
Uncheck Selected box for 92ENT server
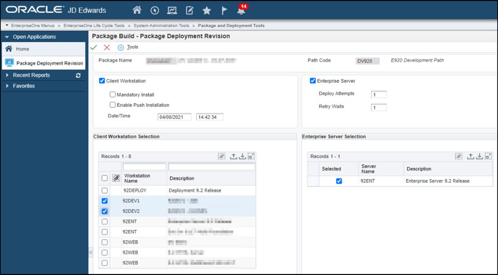[x=339, y=181]
